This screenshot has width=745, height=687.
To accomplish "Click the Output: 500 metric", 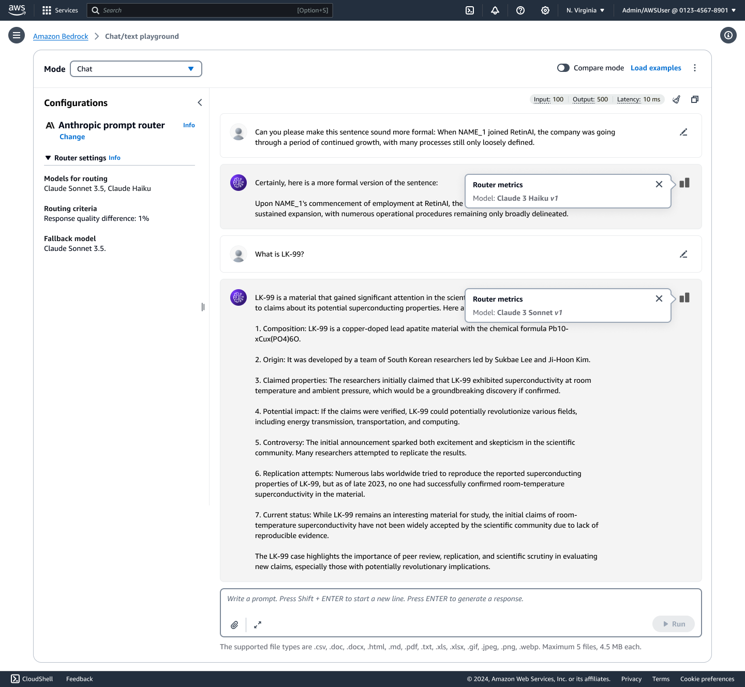I will [x=590, y=99].
